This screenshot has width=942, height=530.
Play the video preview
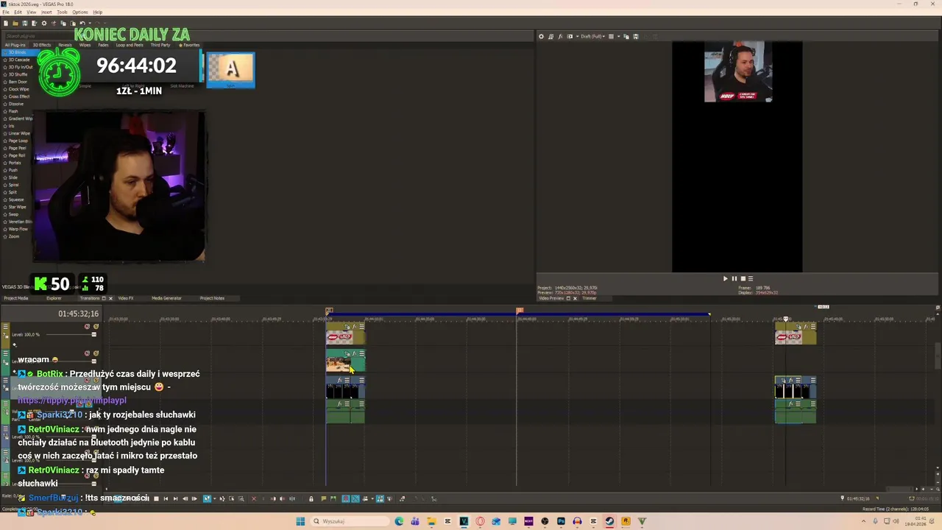(x=725, y=279)
